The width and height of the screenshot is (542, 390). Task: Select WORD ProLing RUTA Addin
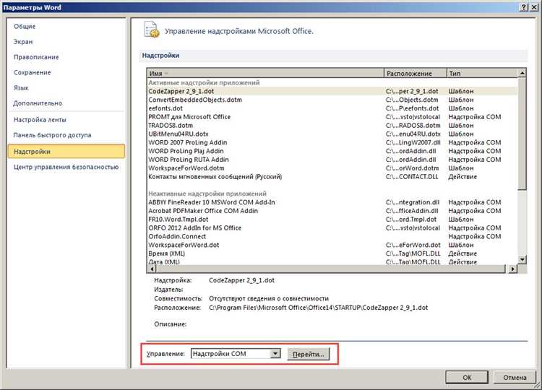coord(332,160)
